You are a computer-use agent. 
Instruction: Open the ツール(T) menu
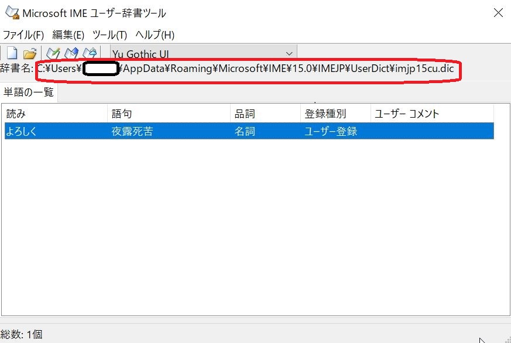[110, 35]
